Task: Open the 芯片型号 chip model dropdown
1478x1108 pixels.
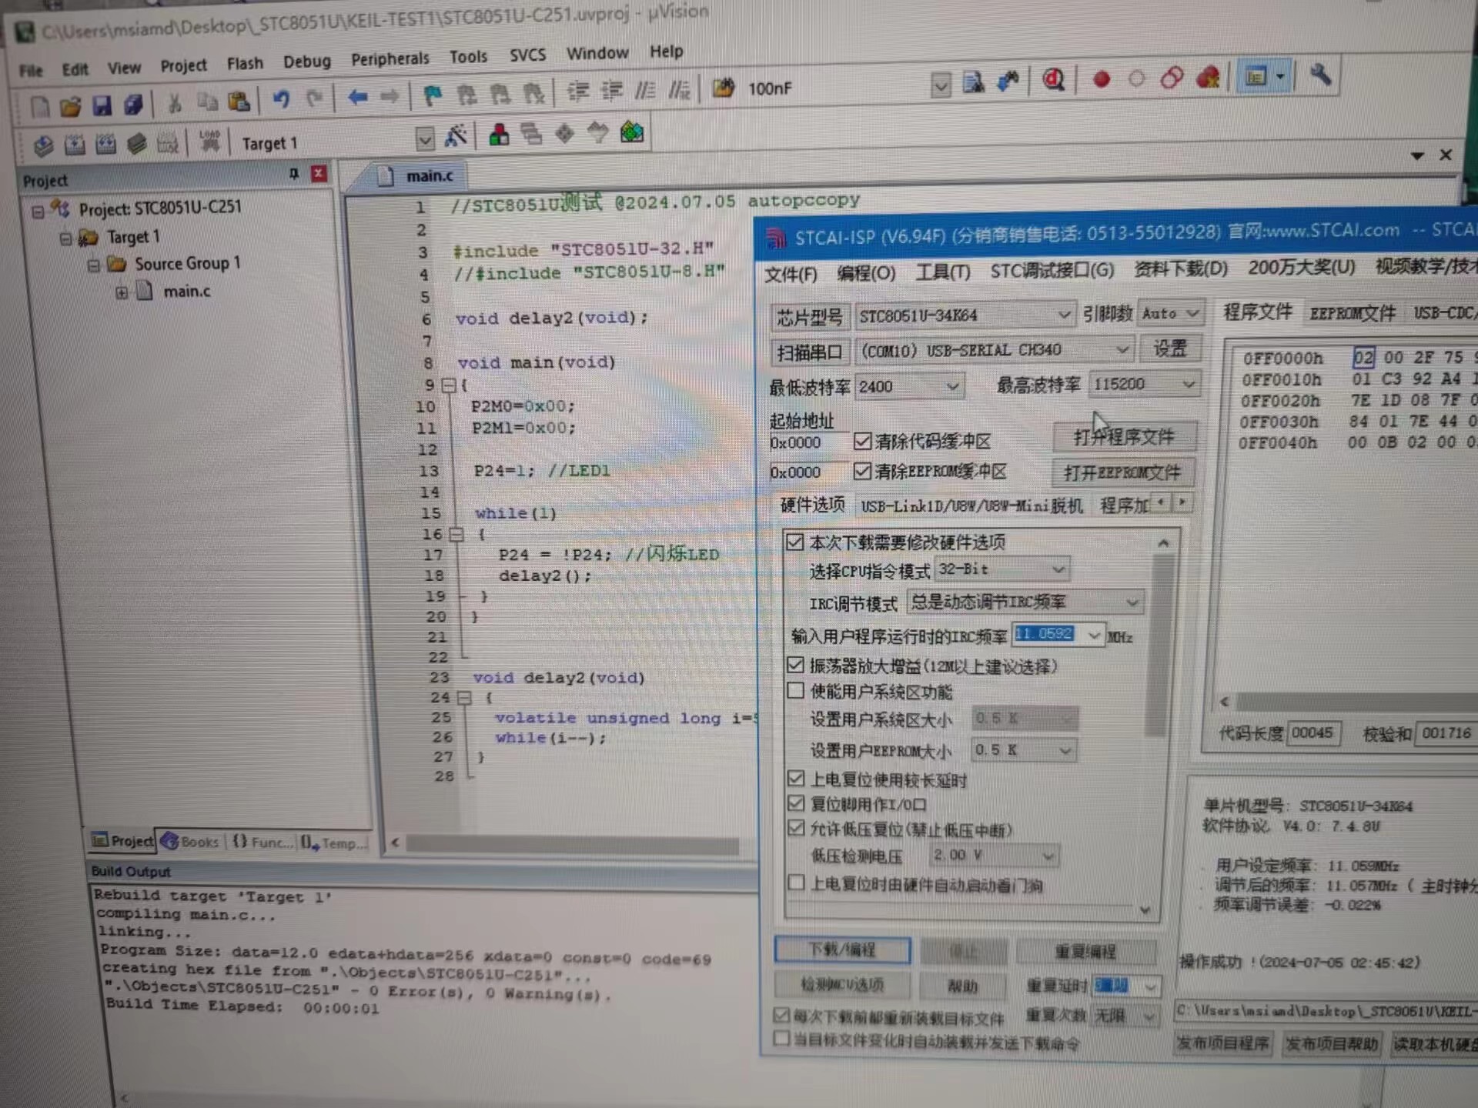Action: (x=1063, y=314)
